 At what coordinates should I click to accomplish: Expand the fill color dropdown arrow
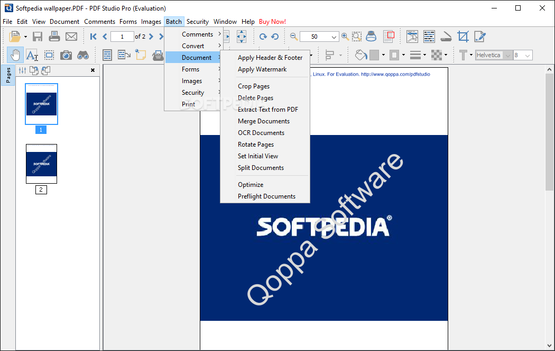tap(383, 55)
